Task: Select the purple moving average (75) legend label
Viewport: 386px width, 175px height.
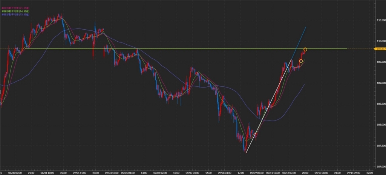Action: click(x=15, y=15)
